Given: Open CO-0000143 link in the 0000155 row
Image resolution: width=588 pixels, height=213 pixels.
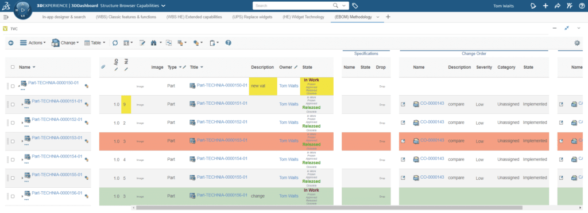Looking at the screenshot, I should tap(432, 177).
